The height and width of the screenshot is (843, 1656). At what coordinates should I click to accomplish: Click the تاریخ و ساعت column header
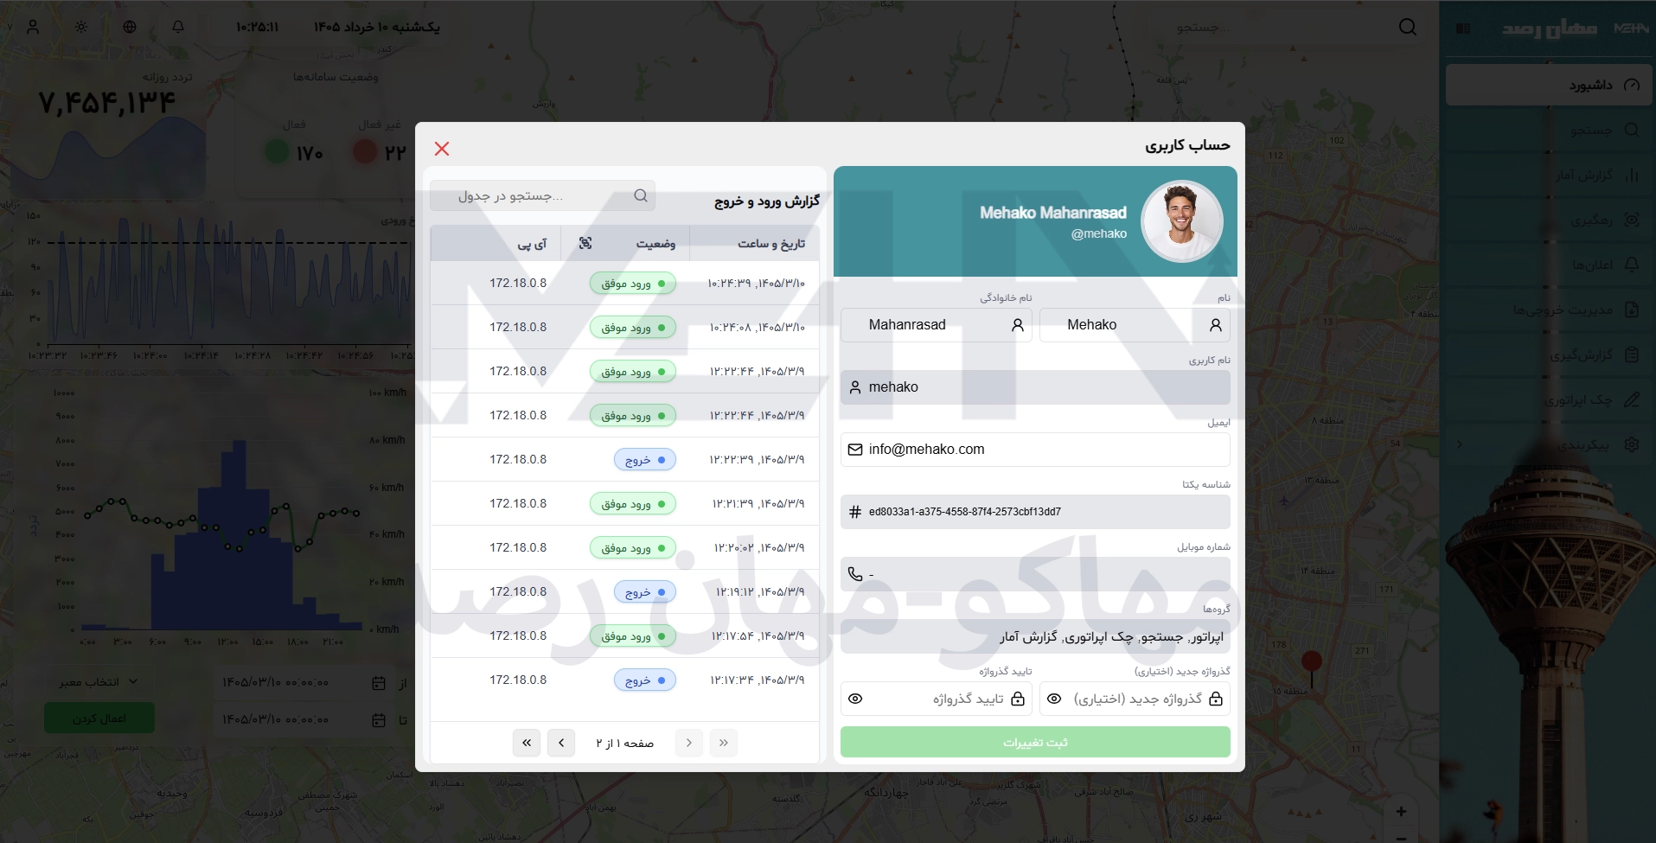771,244
